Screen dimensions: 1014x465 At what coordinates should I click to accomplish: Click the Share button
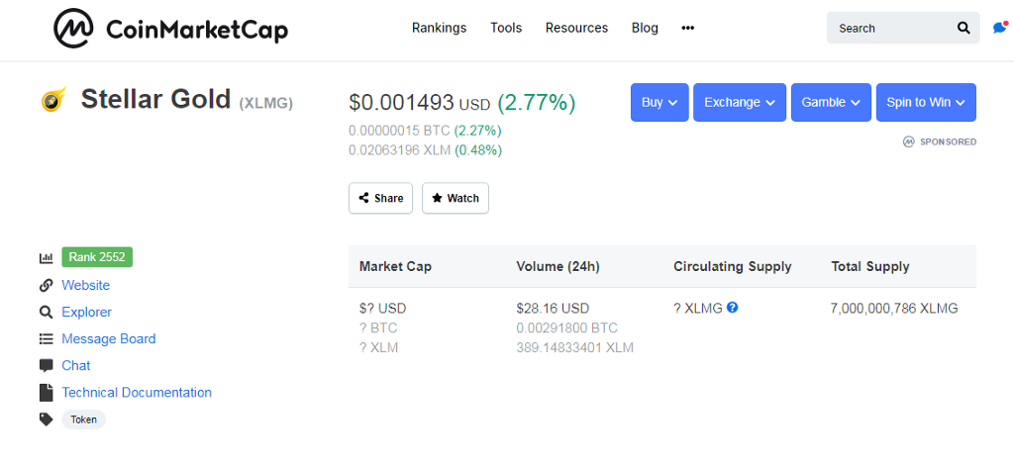tap(380, 198)
